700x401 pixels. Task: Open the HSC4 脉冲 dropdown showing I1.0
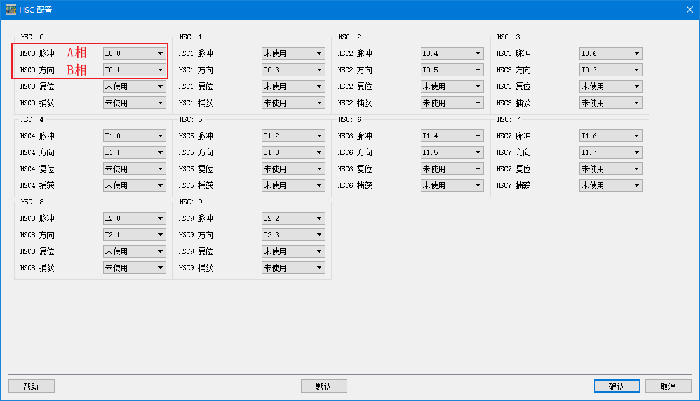coord(135,136)
